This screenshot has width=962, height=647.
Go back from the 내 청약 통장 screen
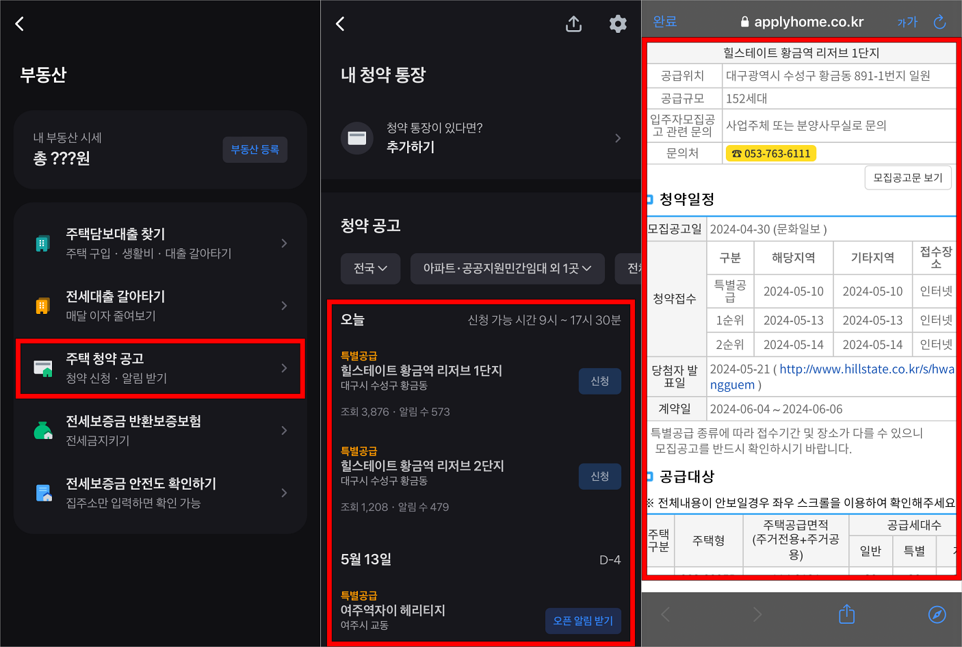[x=340, y=24]
